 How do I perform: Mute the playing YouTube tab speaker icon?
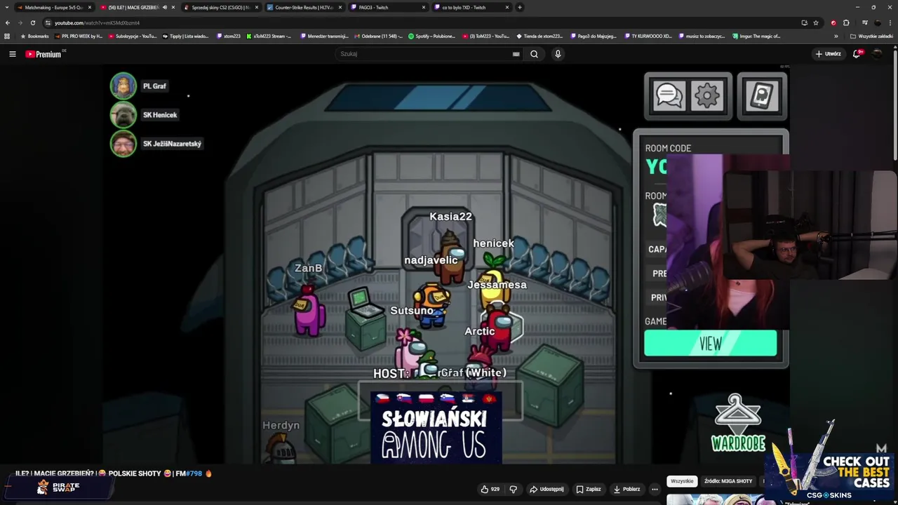coord(165,8)
